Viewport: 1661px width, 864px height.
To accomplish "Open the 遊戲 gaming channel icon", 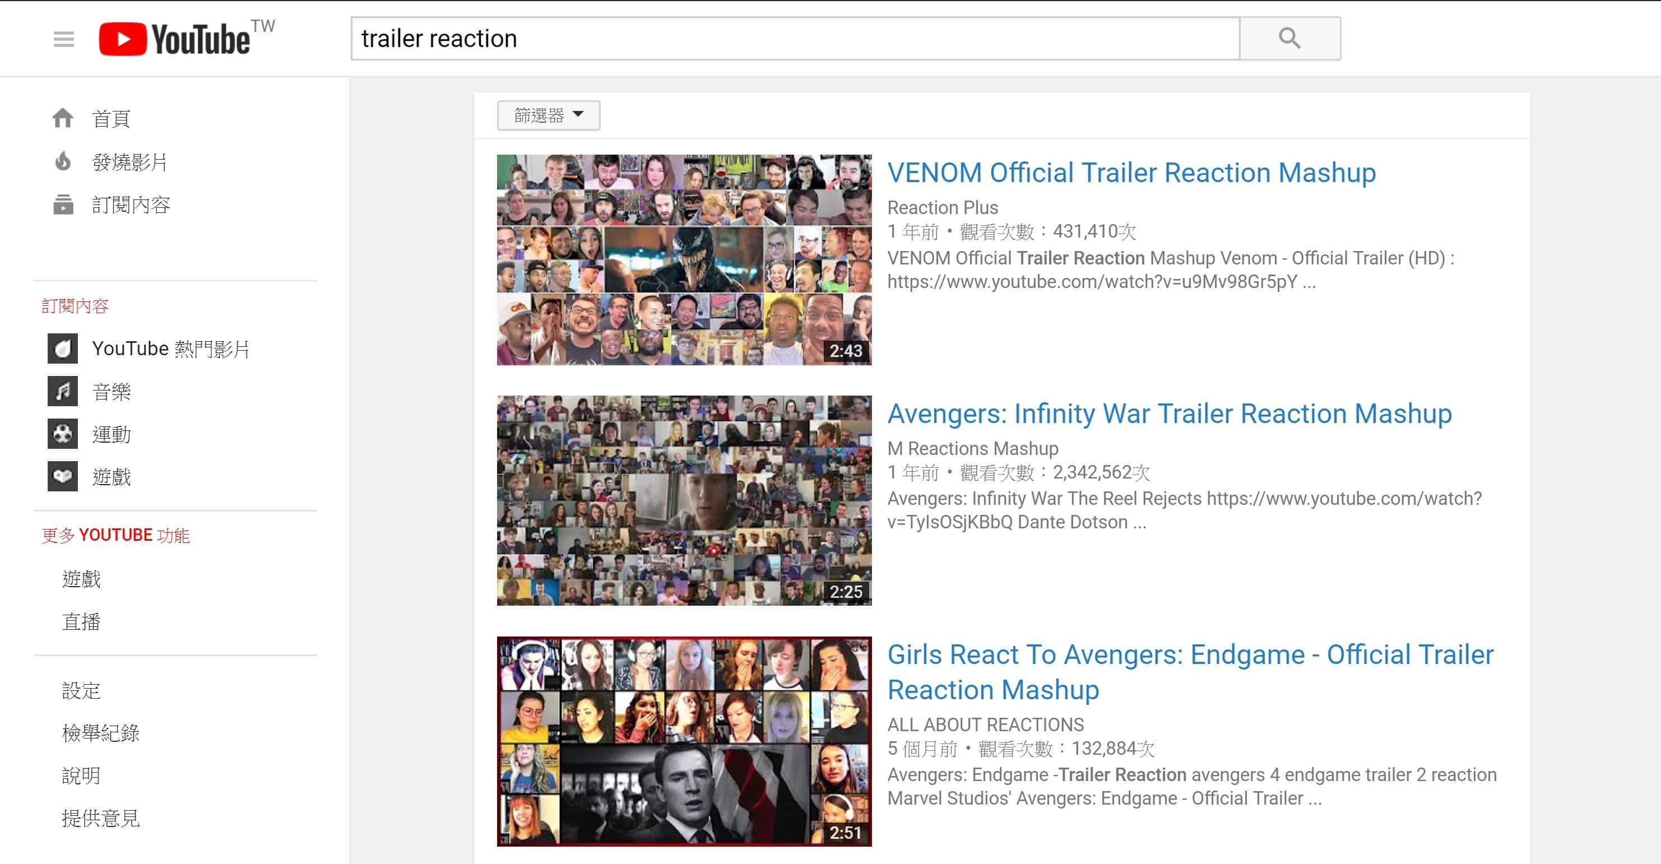I will [x=63, y=476].
